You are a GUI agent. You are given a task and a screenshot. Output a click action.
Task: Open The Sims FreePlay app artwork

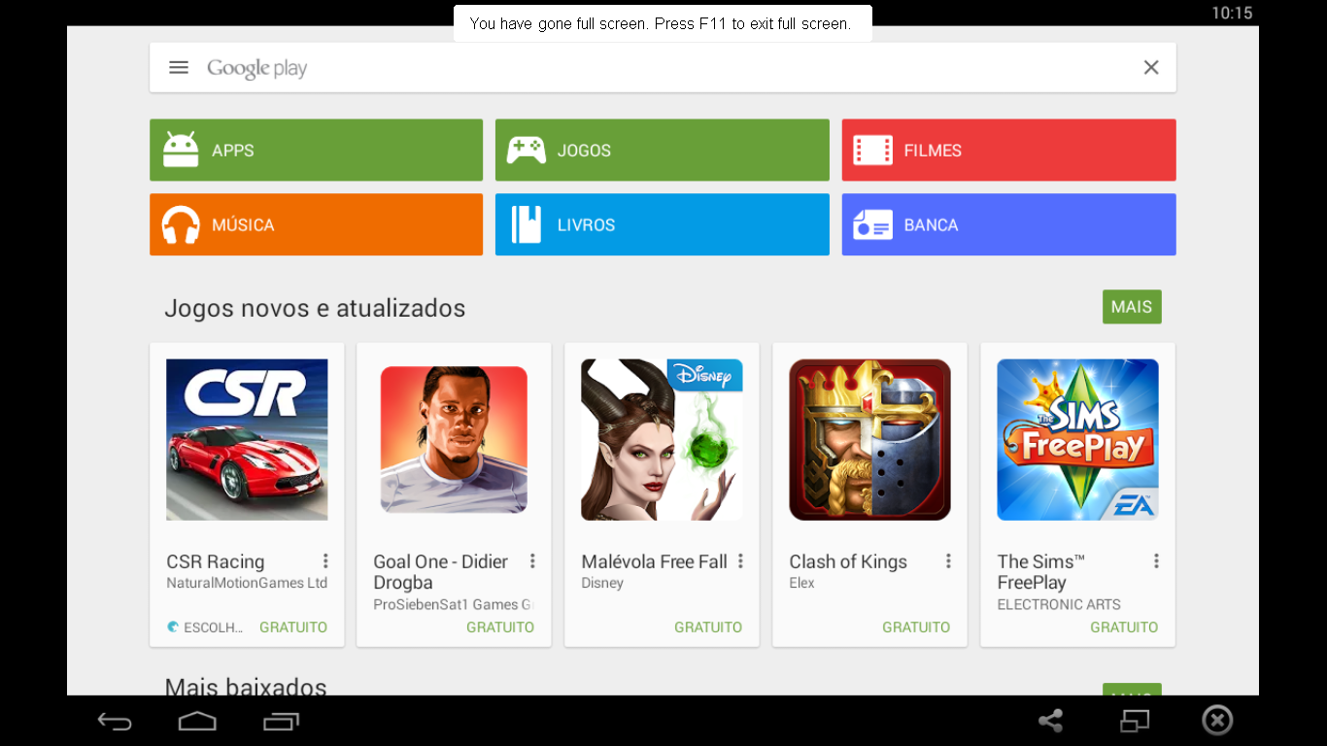point(1077,440)
